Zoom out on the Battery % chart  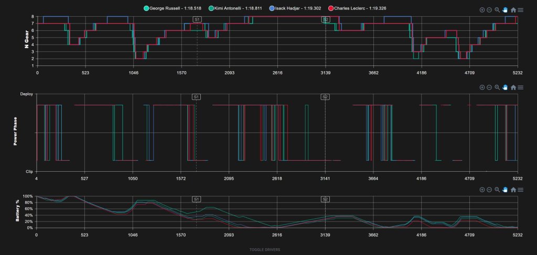pyautogui.click(x=489, y=190)
